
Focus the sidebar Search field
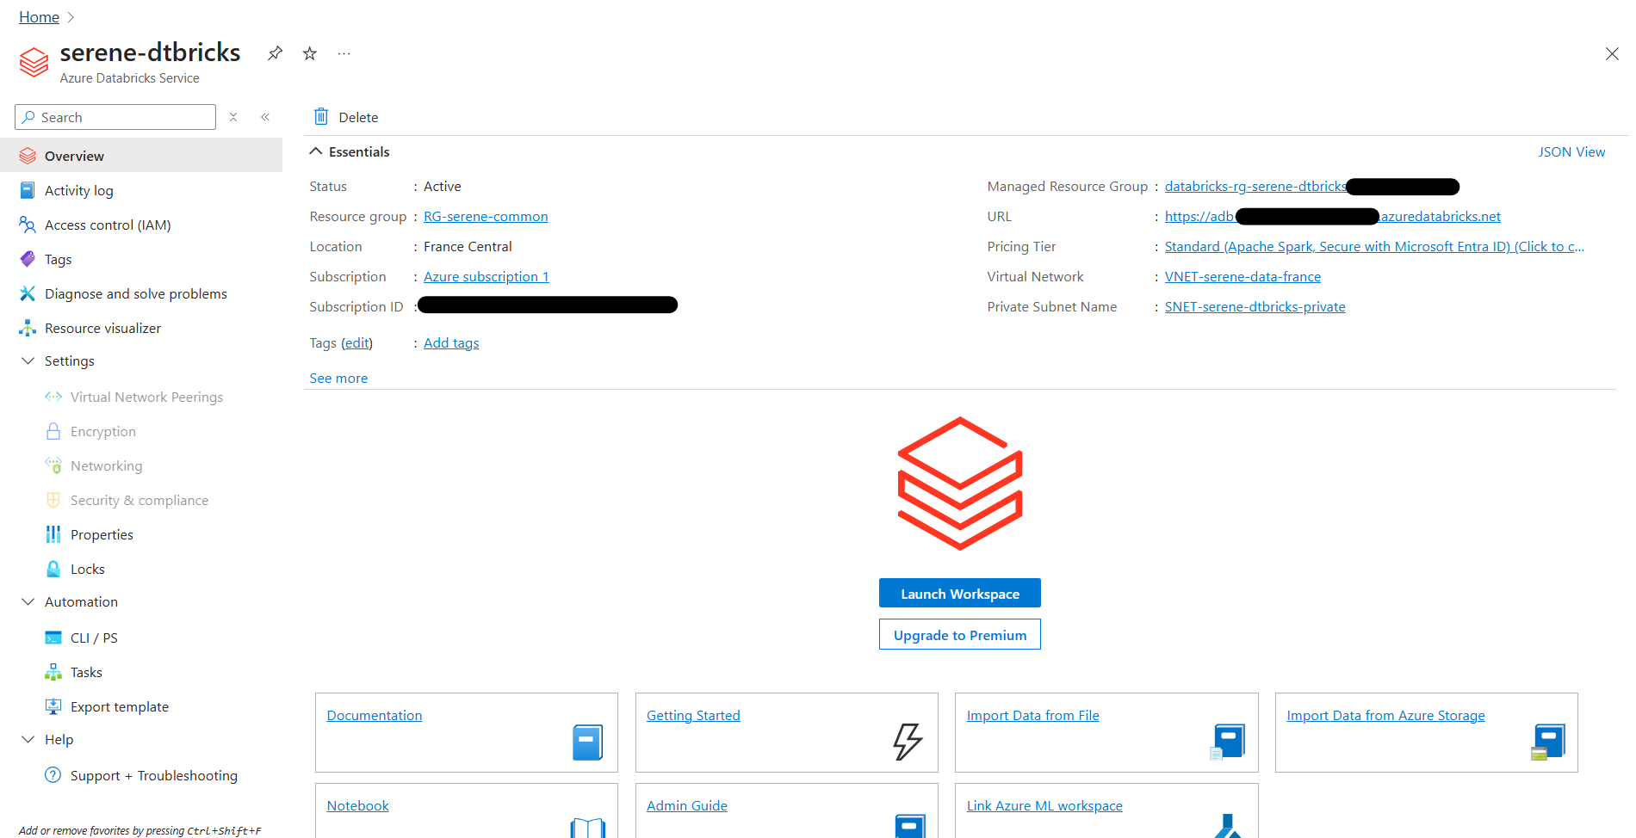[x=115, y=117]
